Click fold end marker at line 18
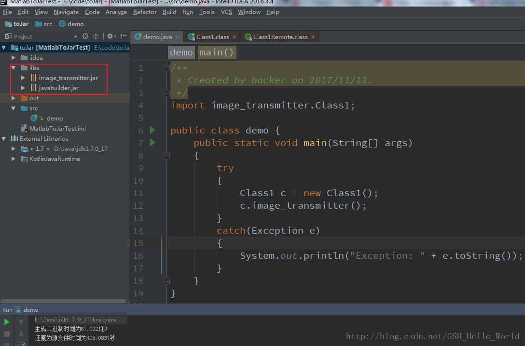The image size is (525, 346). click(x=166, y=281)
